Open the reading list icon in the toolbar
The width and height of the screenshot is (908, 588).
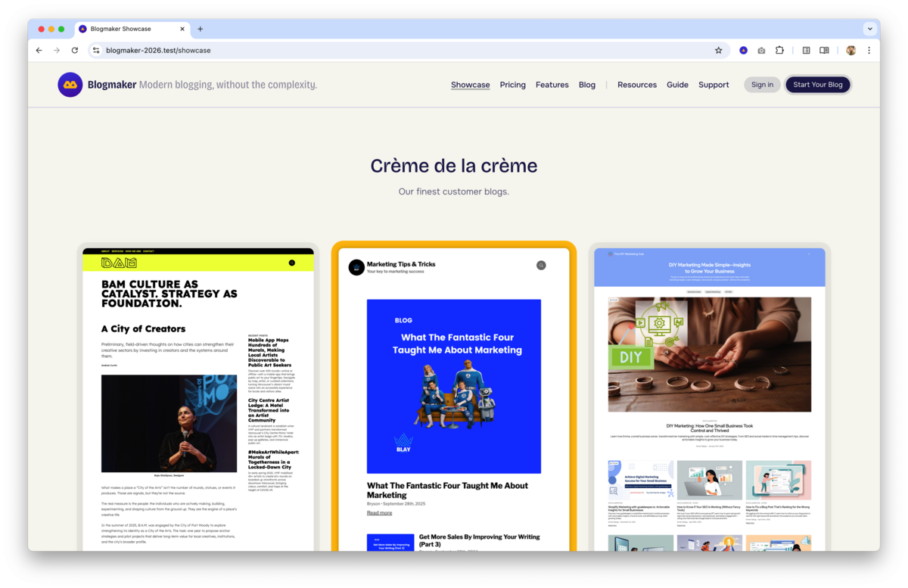coord(806,49)
